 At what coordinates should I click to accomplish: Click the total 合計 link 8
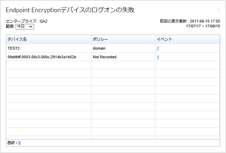19,143
